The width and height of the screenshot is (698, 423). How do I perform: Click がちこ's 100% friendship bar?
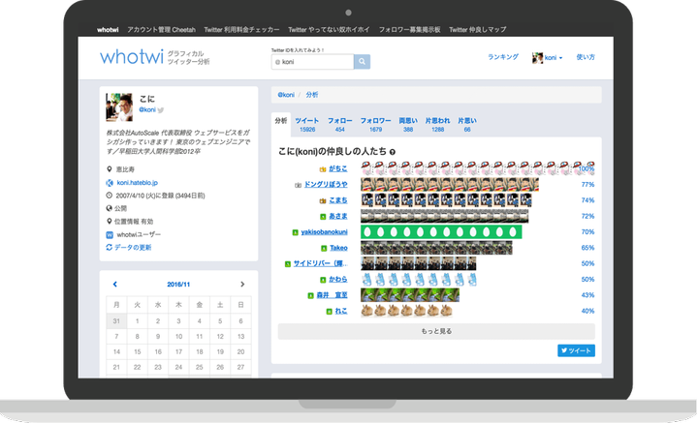click(x=478, y=168)
